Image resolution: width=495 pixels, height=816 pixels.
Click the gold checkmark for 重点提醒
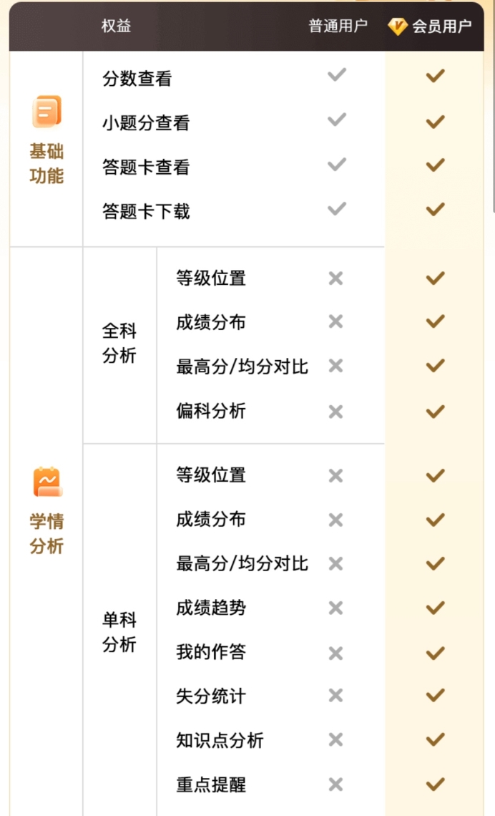click(435, 784)
